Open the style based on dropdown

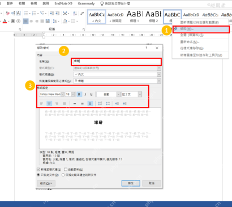click(x=159, y=75)
